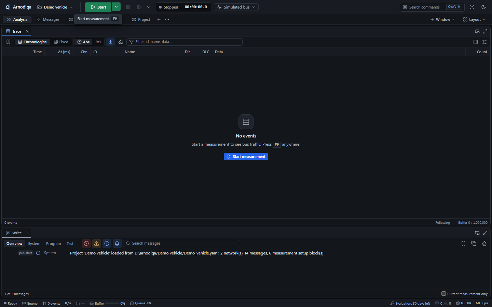The height and width of the screenshot is (307, 492).
Task: Open the Window dropdown menu
Action: (442, 19)
